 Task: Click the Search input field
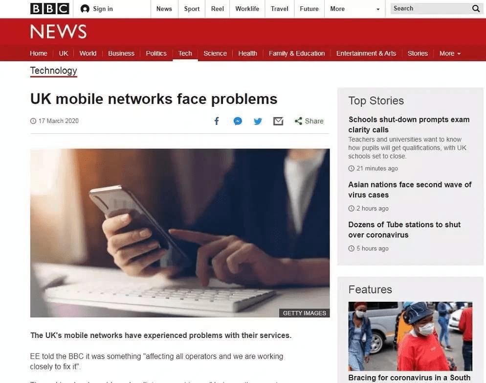(x=431, y=9)
